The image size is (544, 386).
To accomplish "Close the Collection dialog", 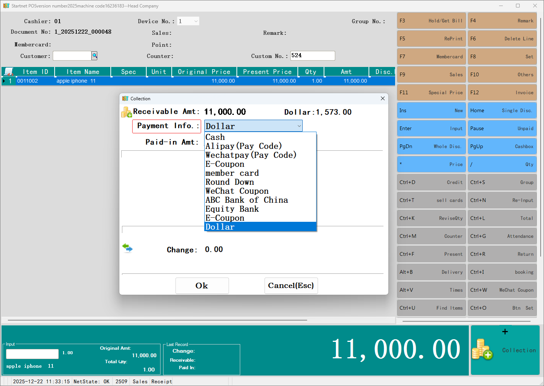I will tap(382, 98).
